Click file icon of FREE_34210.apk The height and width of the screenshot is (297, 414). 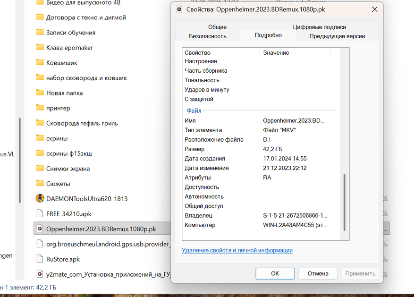pos(40,213)
